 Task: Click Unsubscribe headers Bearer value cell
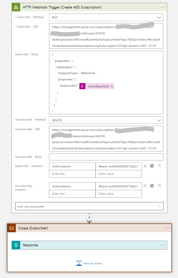[119, 186]
